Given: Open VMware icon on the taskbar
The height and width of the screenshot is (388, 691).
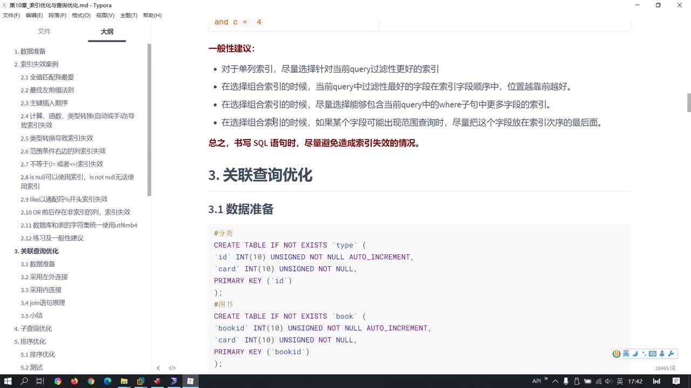Looking at the screenshot, I should tap(140, 381).
